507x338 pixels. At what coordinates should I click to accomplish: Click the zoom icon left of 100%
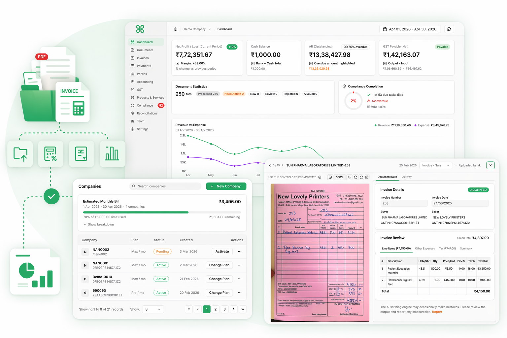point(330,177)
